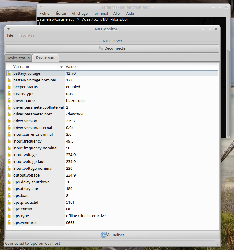Open the Terminal window menu arrow

click(x=40, y=7)
